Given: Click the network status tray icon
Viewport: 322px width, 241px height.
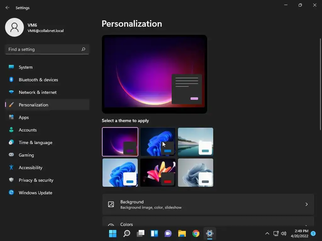Looking at the screenshot, I should pos(276,233).
